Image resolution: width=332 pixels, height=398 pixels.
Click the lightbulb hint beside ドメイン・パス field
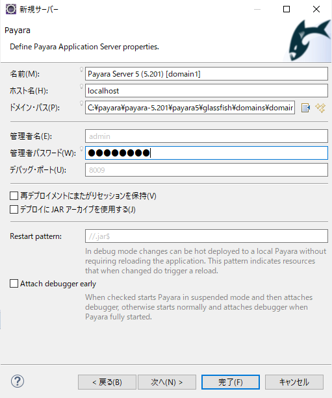[82, 103]
